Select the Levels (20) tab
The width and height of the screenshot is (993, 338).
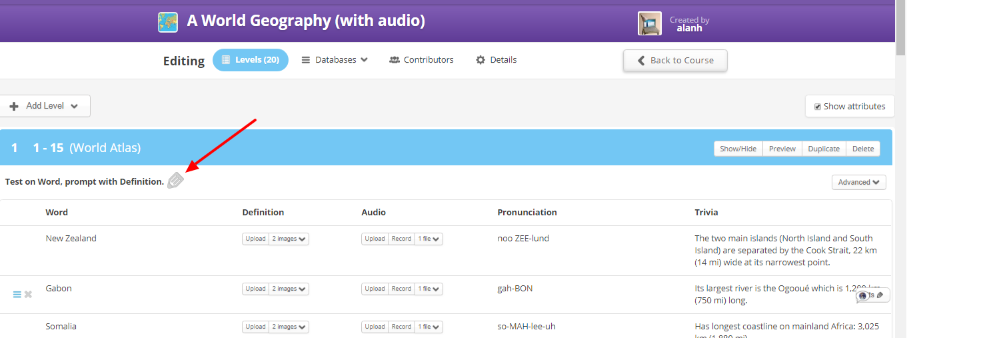point(251,60)
